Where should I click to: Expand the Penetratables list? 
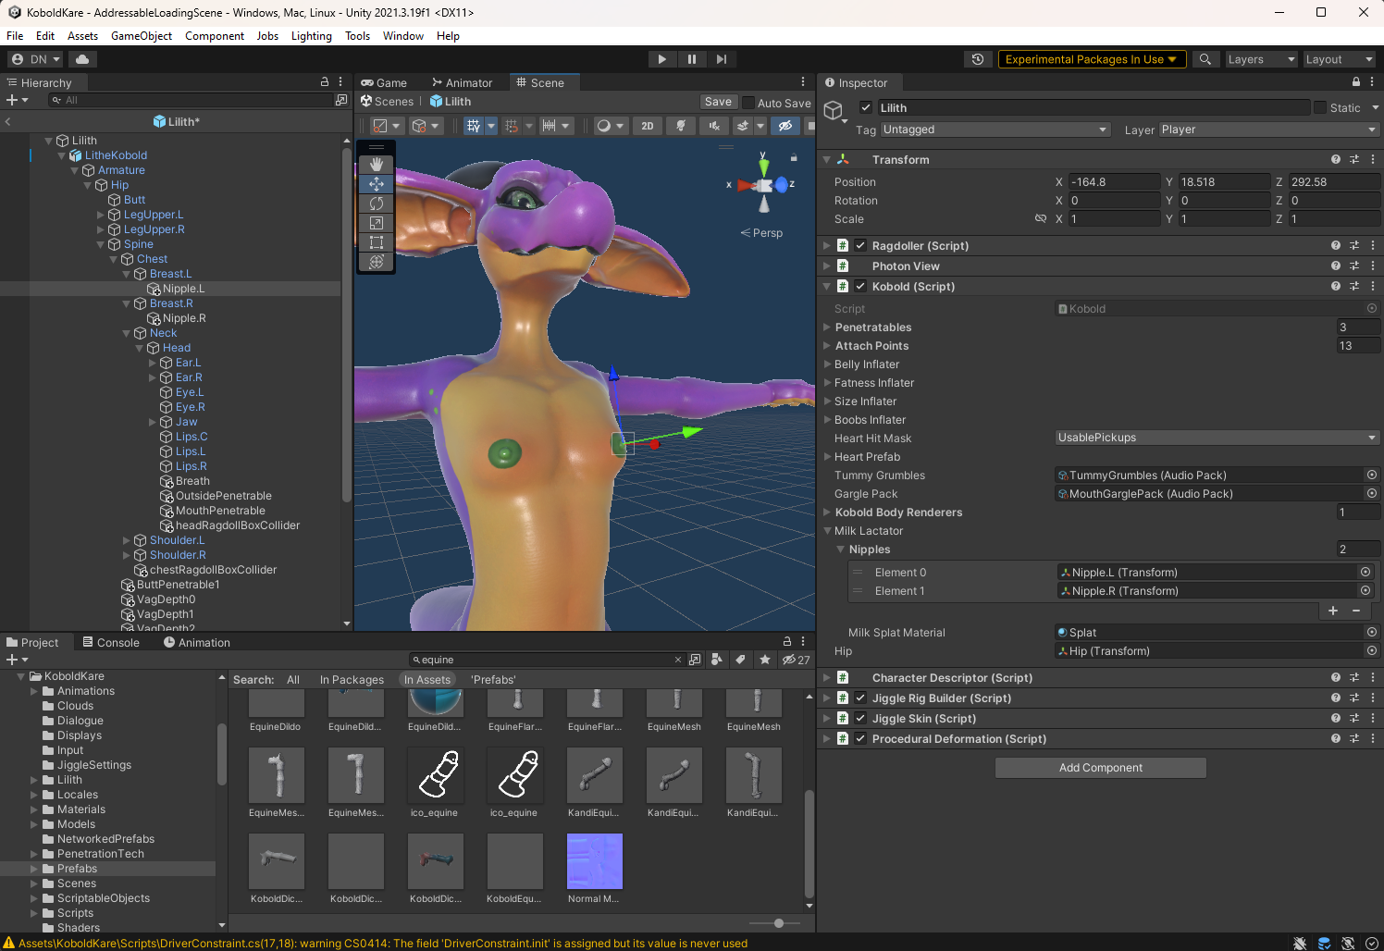click(827, 327)
